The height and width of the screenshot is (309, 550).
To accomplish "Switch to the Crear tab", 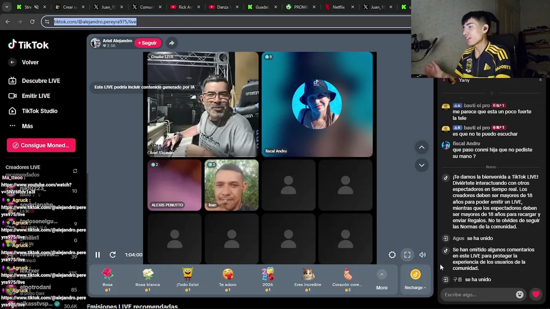I will [x=70, y=7].
